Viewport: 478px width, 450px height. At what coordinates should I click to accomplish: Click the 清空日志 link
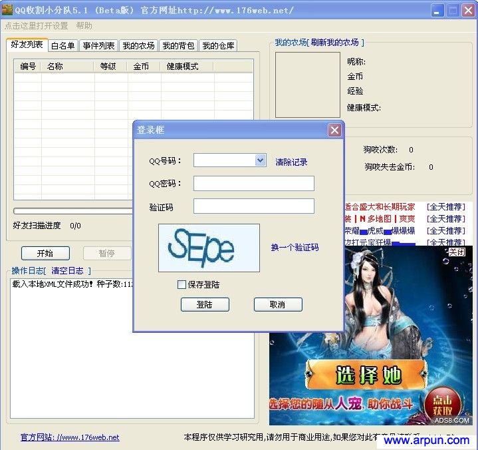click(x=67, y=271)
